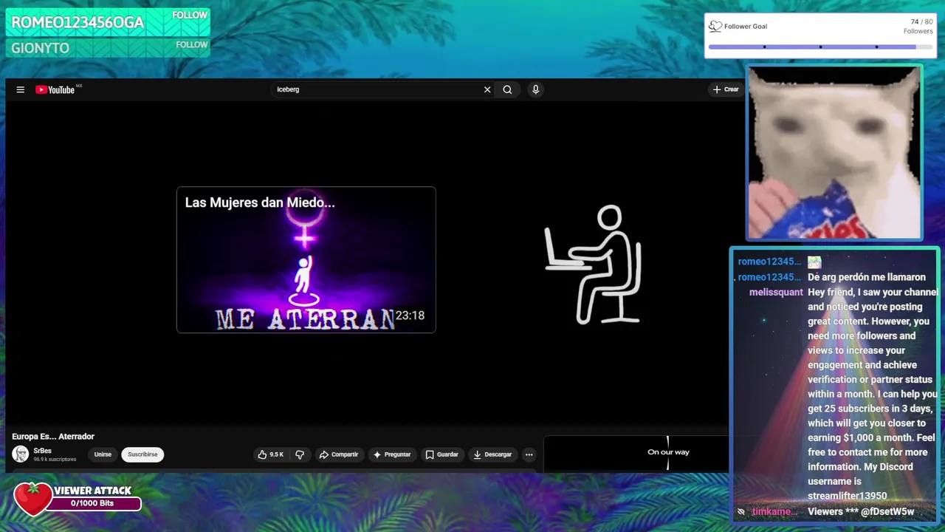This screenshot has height=532, width=945.
Task: Click the On our way overlay text
Action: pyautogui.click(x=668, y=452)
